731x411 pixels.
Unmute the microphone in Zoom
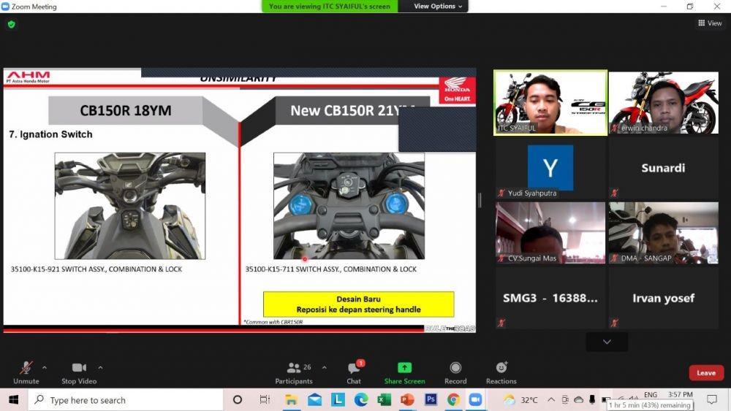click(x=26, y=372)
